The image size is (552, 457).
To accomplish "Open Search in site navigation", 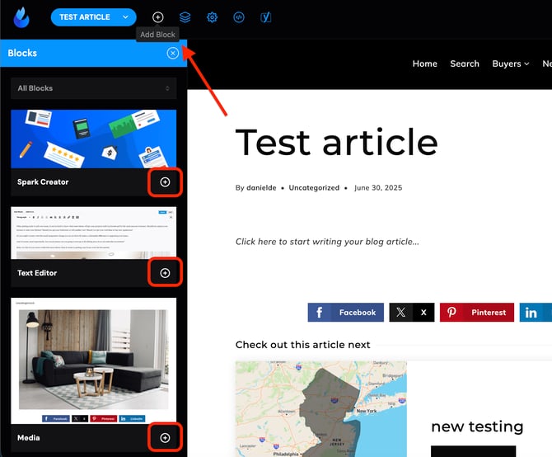I will (465, 64).
